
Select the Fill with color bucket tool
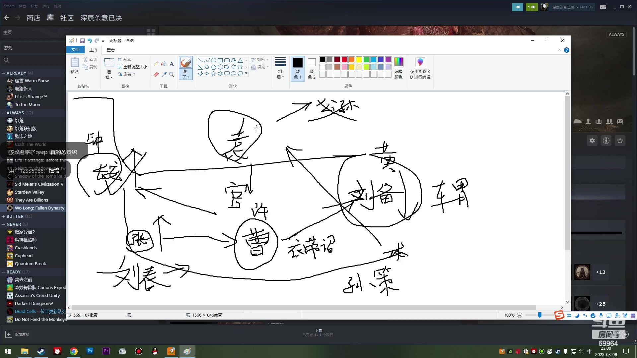(x=164, y=64)
